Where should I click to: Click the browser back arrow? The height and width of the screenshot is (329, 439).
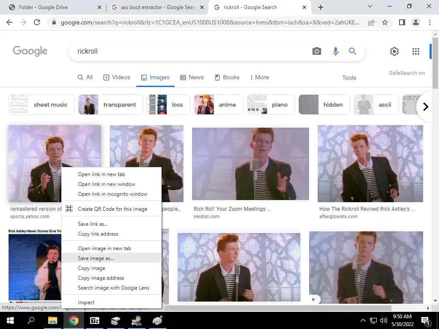9,22
